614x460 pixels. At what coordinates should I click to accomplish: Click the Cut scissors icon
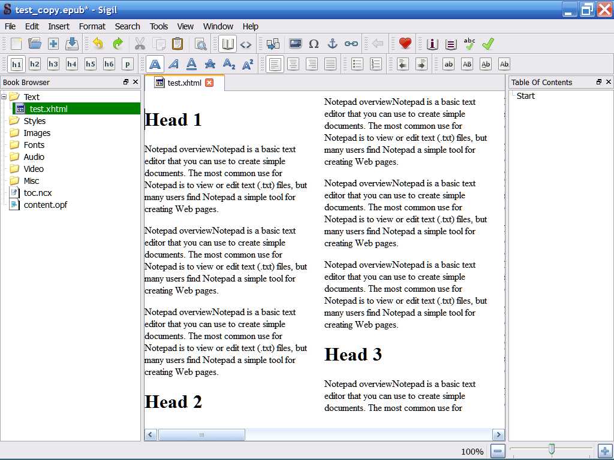(x=140, y=44)
